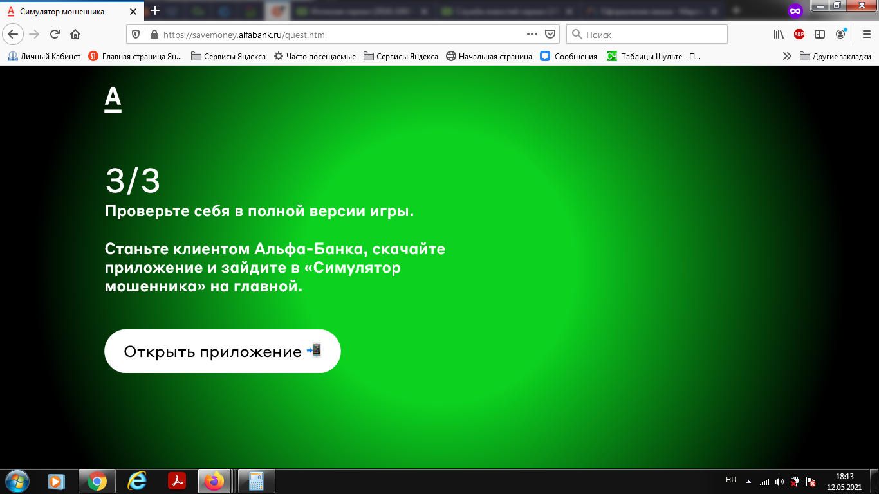Open Google Chrome from the taskbar
The height and width of the screenshot is (494, 879).
pyautogui.click(x=97, y=481)
